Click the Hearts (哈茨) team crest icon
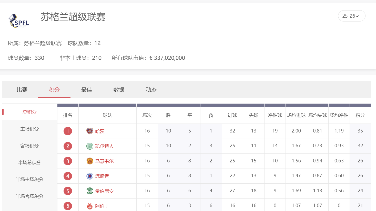The image size is (376, 211). click(90, 131)
